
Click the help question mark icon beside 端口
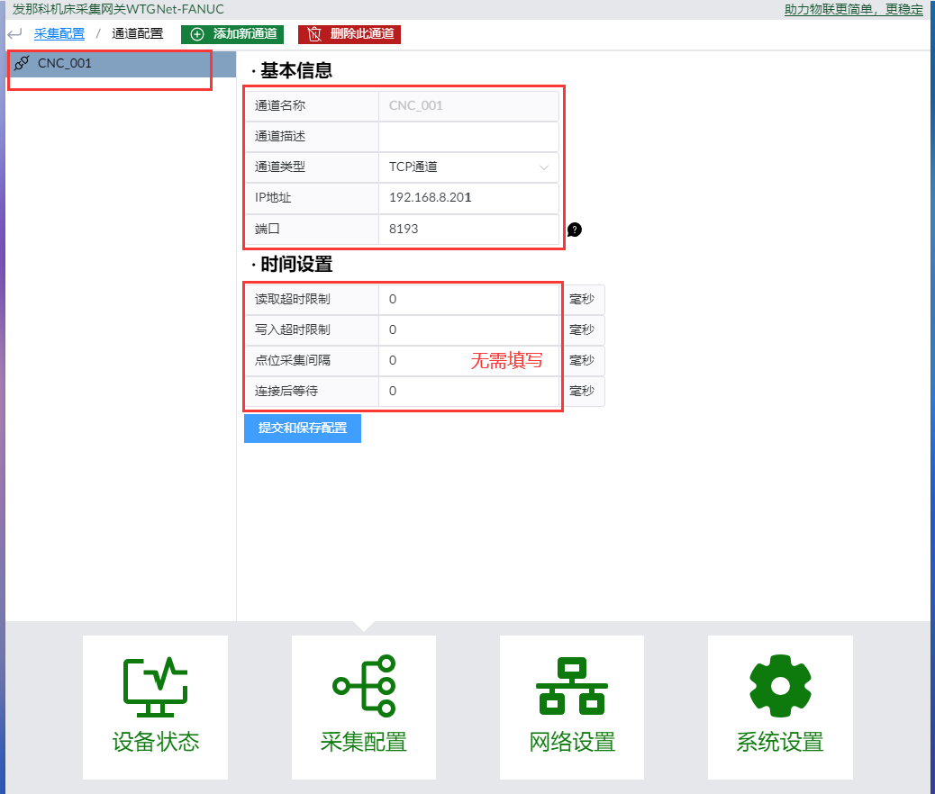click(x=574, y=230)
